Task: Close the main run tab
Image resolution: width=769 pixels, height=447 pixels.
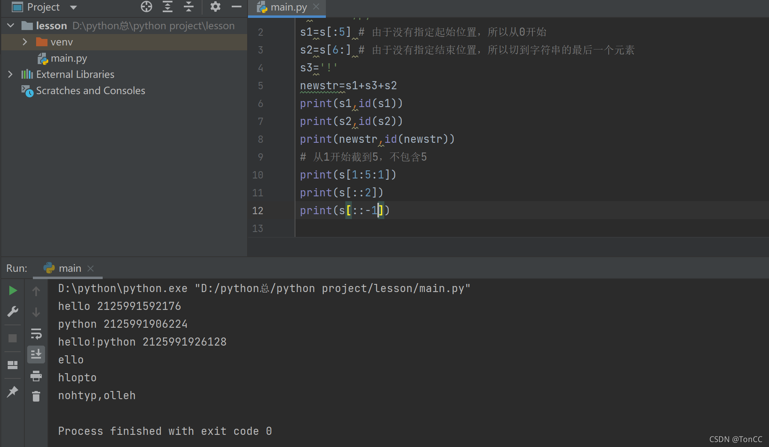Action: click(91, 269)
